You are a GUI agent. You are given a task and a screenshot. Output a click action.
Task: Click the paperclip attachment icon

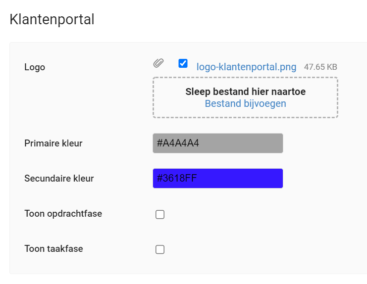click(x=158, y=63)
